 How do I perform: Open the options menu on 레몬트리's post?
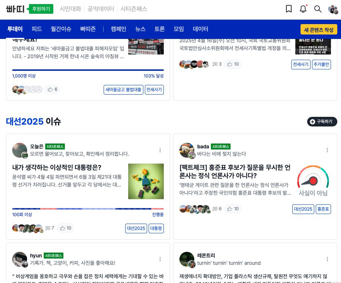click(x=327, y=259)
